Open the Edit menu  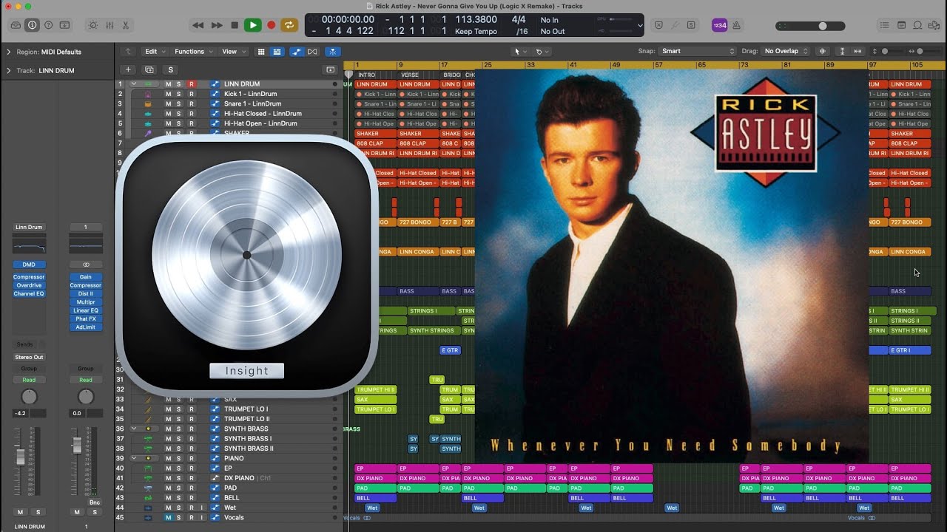(154, 52)
